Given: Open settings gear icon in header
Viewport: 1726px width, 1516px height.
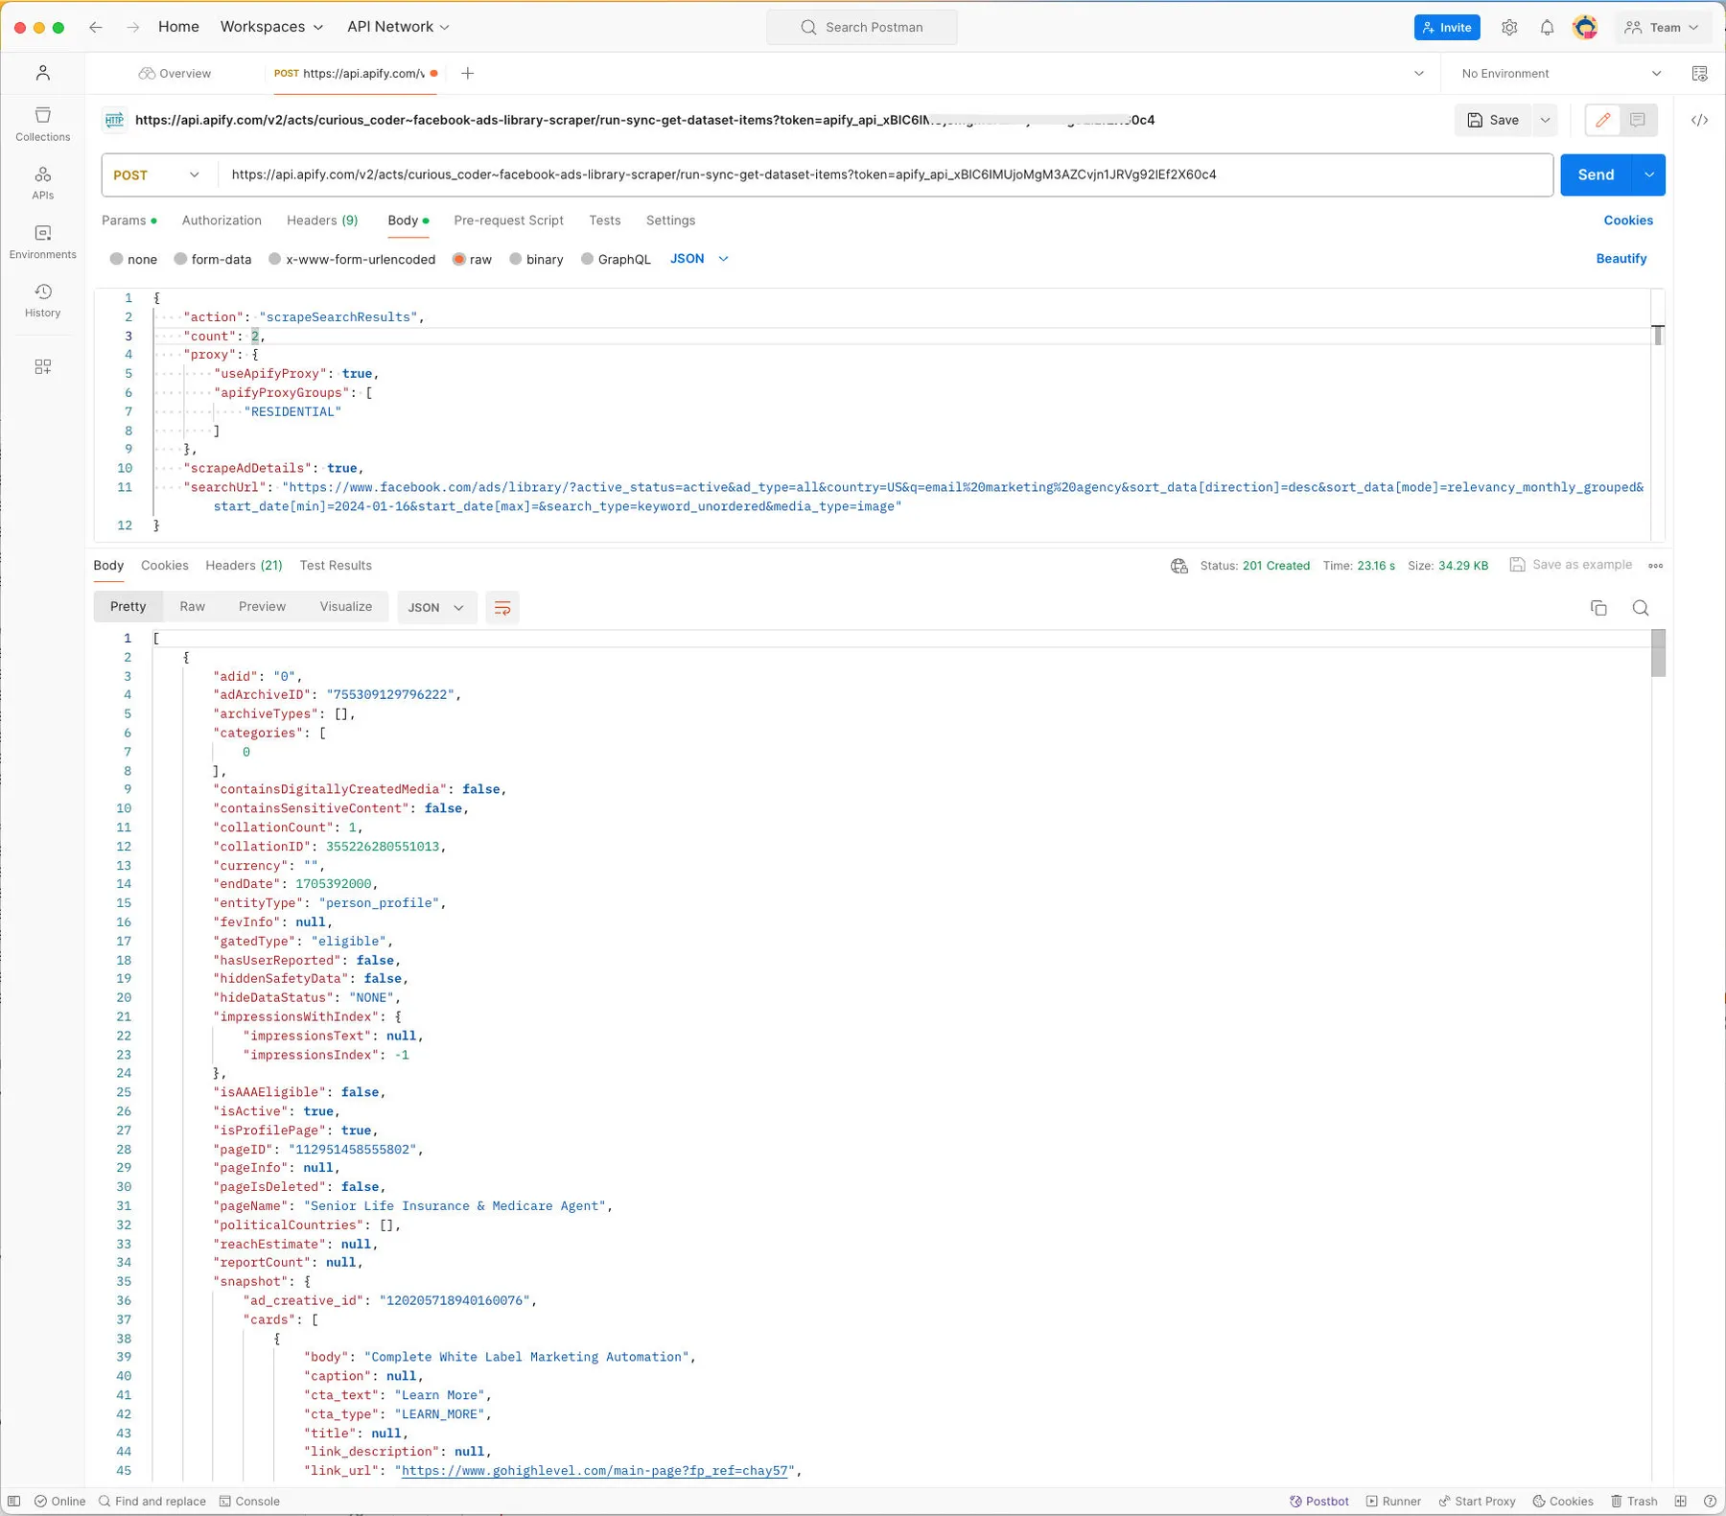Looking at the screenshot, I should coord(1509,28).
